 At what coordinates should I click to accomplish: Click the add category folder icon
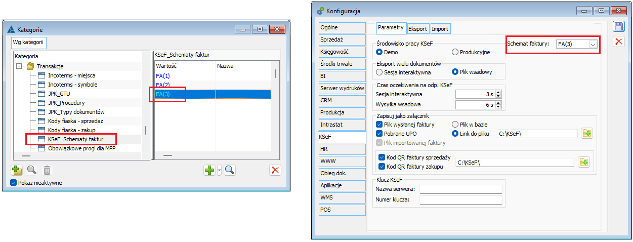coord(17,171)
